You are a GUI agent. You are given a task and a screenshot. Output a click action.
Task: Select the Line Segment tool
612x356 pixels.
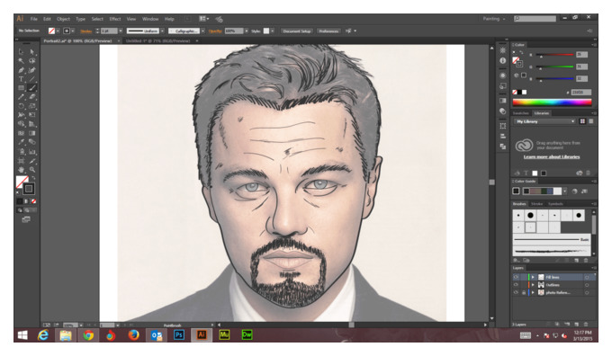click(x=32, y=79)
